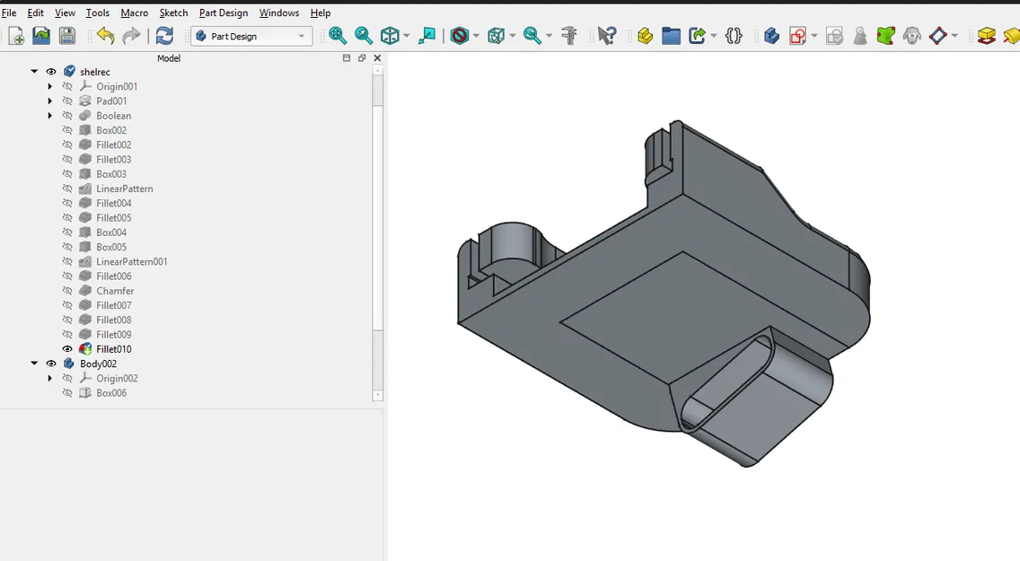This screenshot has height=561, width=1020.
Task: Expand the Boolean tree item
Action: [x=50, y=116]
